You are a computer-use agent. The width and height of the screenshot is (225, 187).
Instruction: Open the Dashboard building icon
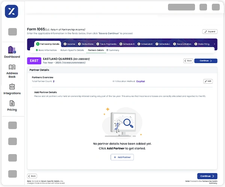tap(12, 50)
